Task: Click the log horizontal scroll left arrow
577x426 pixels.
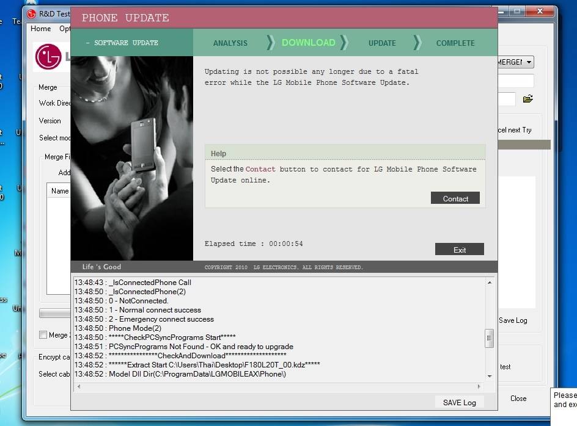Action: click(x=79, y=386)
